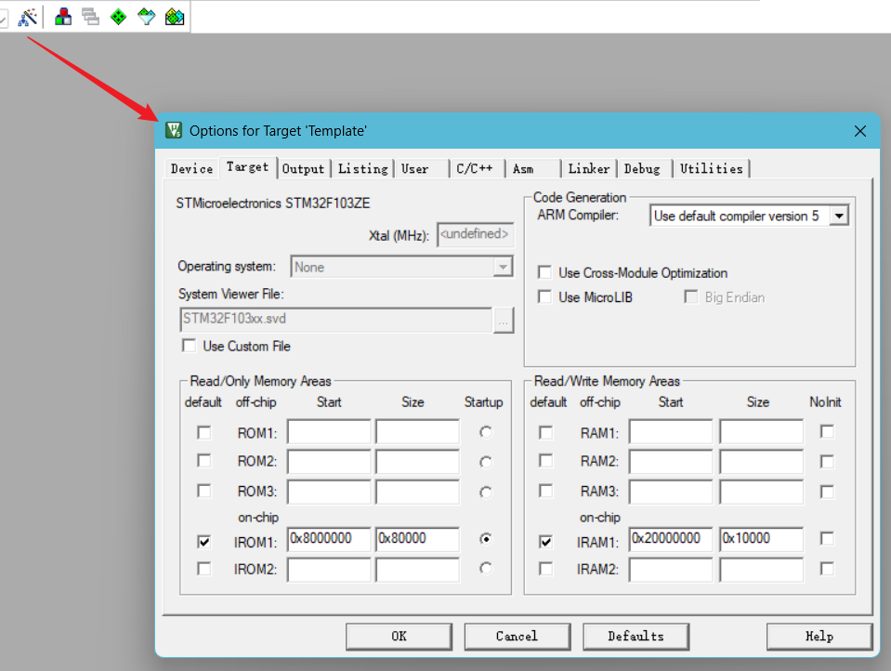The width and height of the screenshot is (891, 671).
Task: Enable Use Cross-Module Optimization
Action: [544, 272]
